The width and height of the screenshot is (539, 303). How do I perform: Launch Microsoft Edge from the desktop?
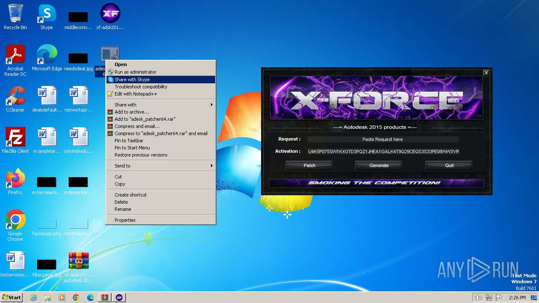point(47,58)
